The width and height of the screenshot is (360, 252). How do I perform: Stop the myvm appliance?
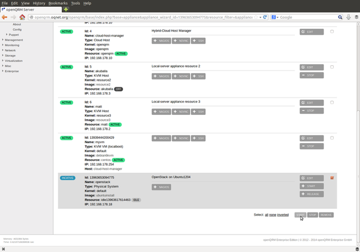click(x=311, y=146)
